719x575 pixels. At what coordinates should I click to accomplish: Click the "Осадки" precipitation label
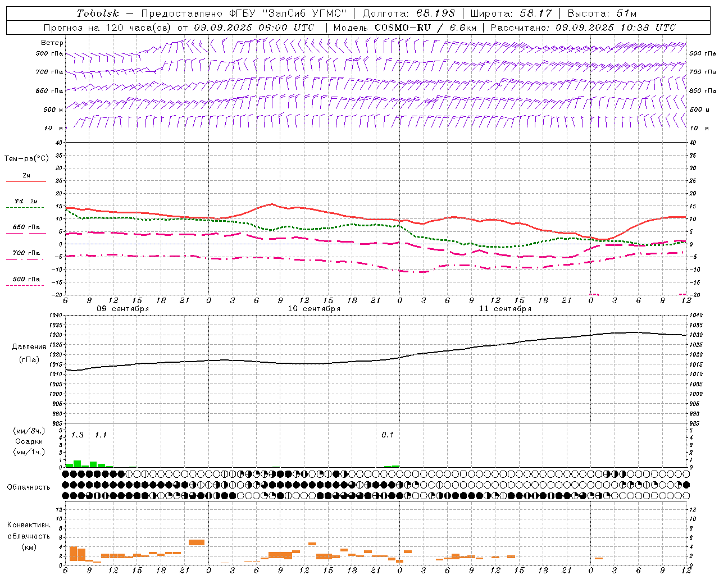29,441
